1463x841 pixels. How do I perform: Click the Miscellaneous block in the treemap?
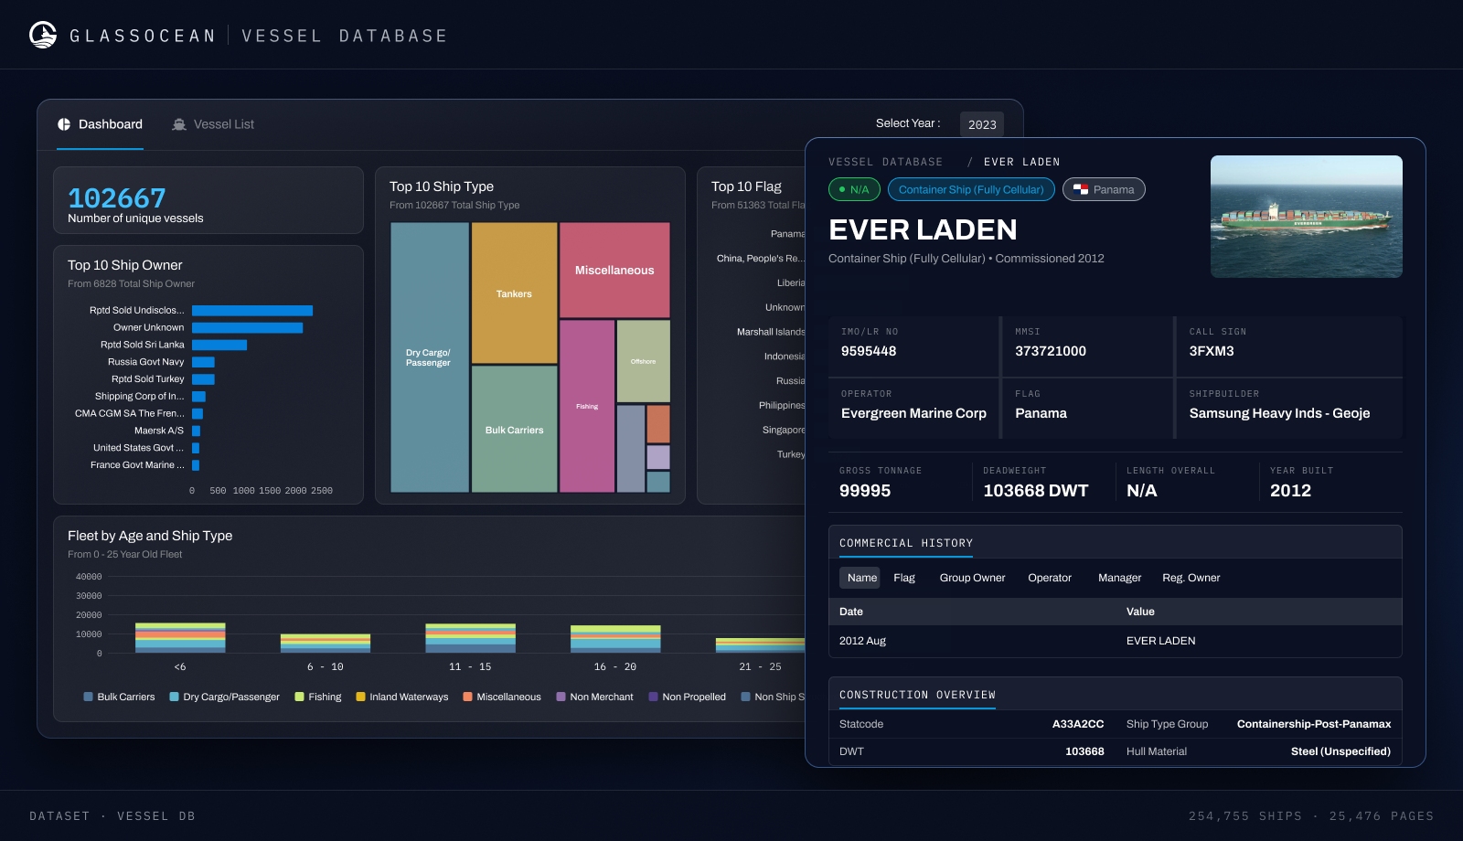tap(614, 271)
